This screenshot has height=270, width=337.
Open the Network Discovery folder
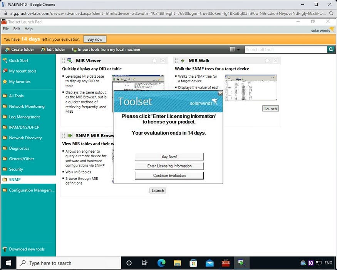pos(25,138)
